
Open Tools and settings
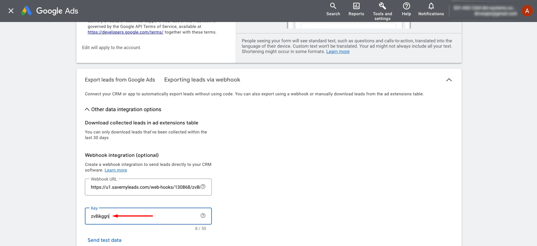point(382,12)
